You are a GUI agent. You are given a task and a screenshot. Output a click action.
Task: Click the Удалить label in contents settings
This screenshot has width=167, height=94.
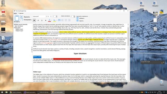tap(81, 21)
